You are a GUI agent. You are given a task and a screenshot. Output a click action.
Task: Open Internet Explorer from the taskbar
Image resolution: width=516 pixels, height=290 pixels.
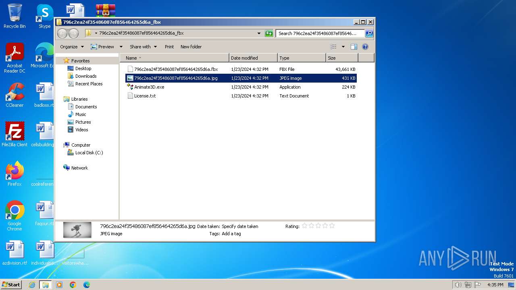tap(32, 285)
